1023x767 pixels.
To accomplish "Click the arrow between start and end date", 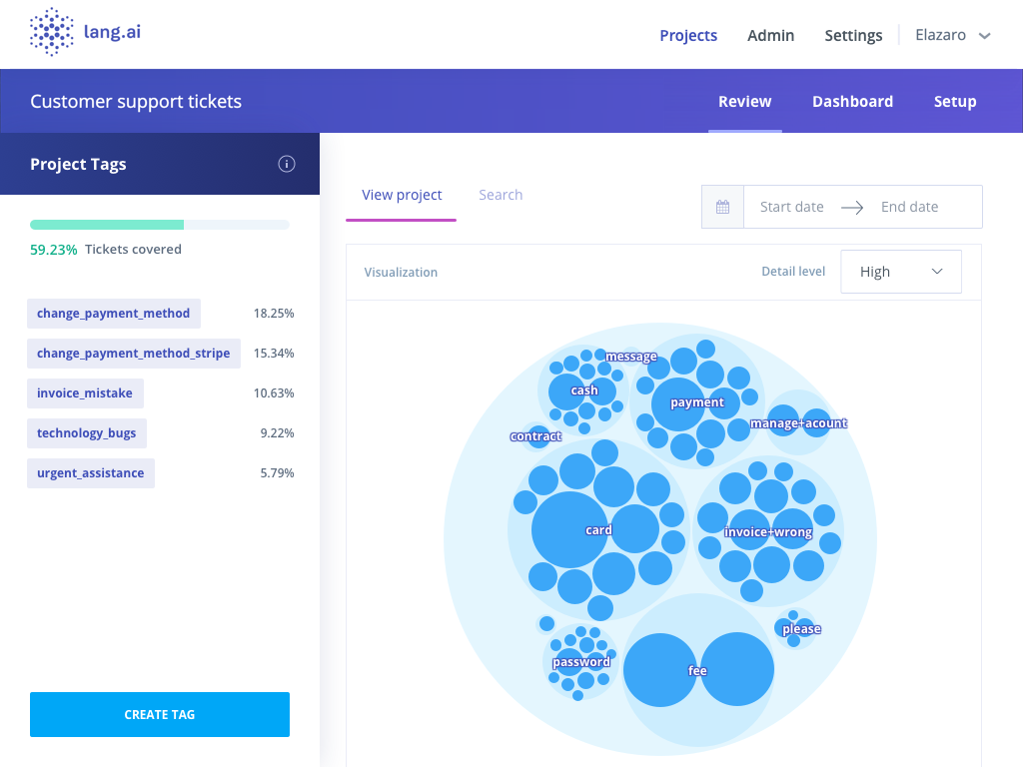I will tap(852, 207).
